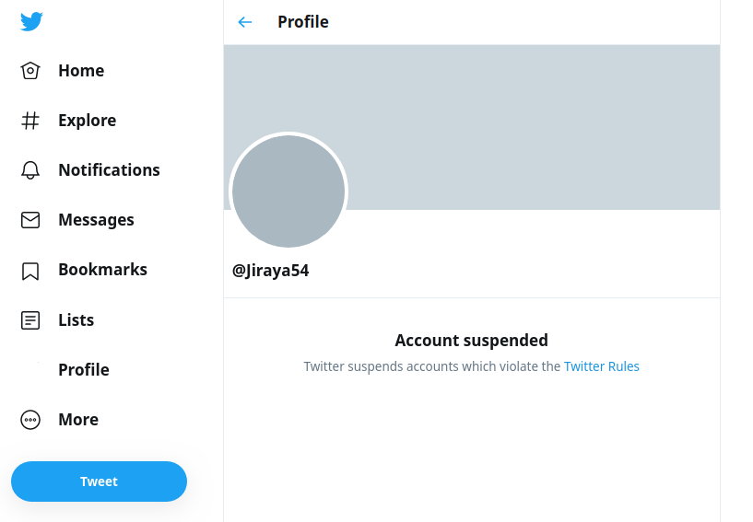The image size is (753, 522).
Task: Open the Notifications bell icon
Action: (x=30, y=169)
